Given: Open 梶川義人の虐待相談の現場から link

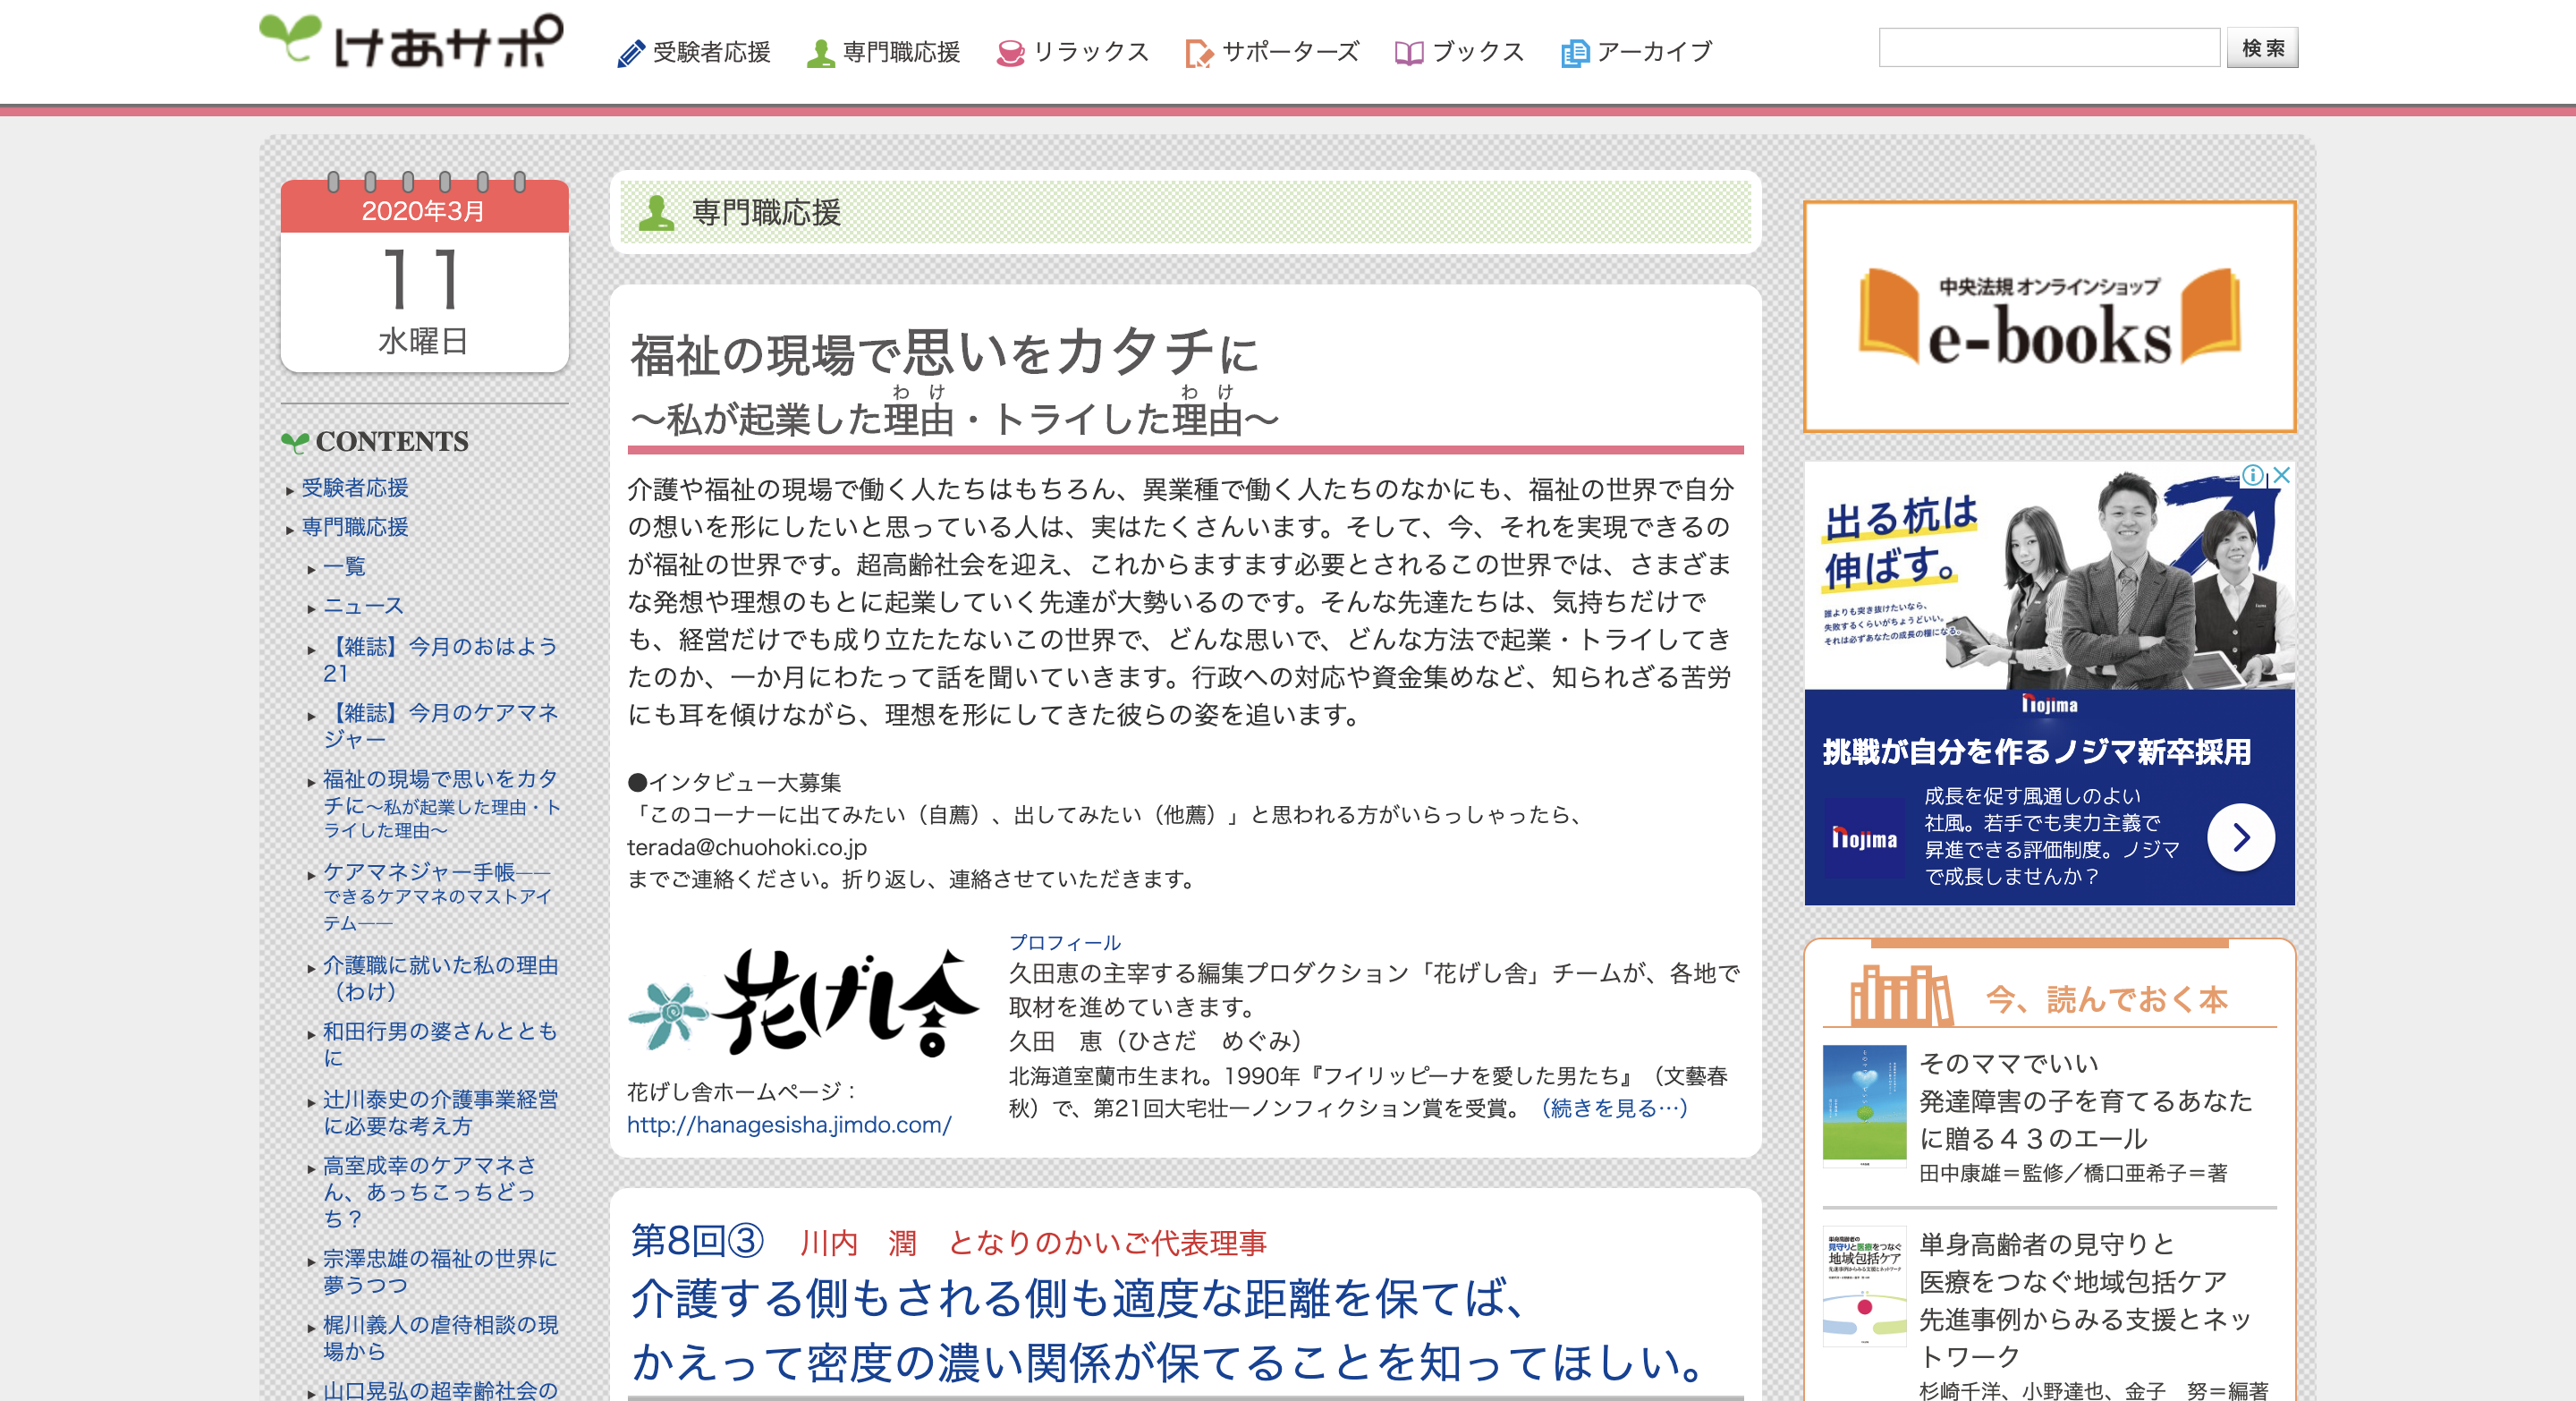Looking at the screenshot, I should click(440, 1338).
